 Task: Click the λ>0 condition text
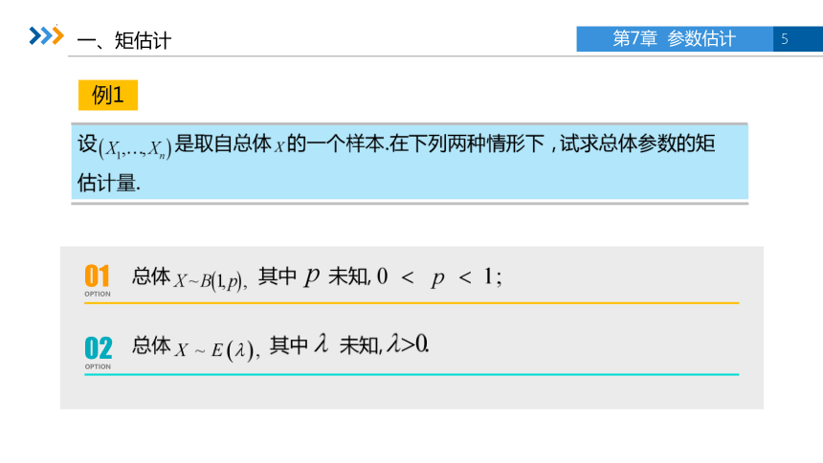[408, 344]
